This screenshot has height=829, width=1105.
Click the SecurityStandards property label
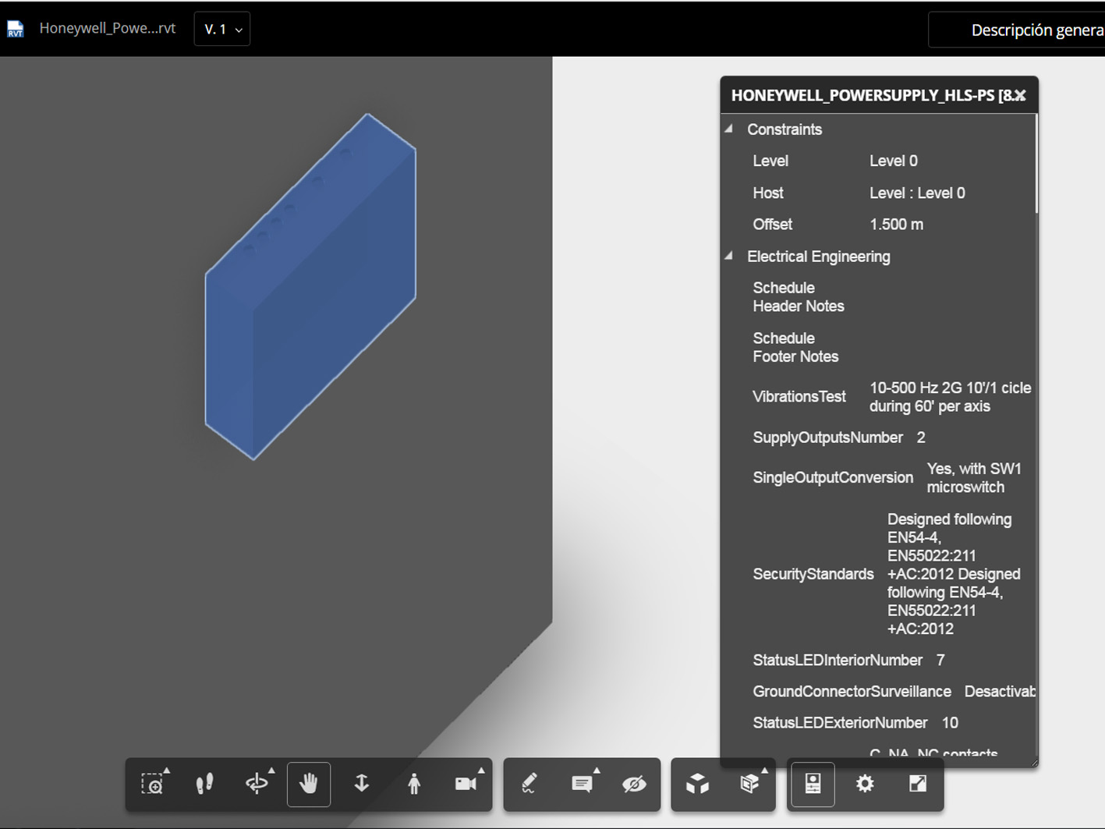point(813,574)
